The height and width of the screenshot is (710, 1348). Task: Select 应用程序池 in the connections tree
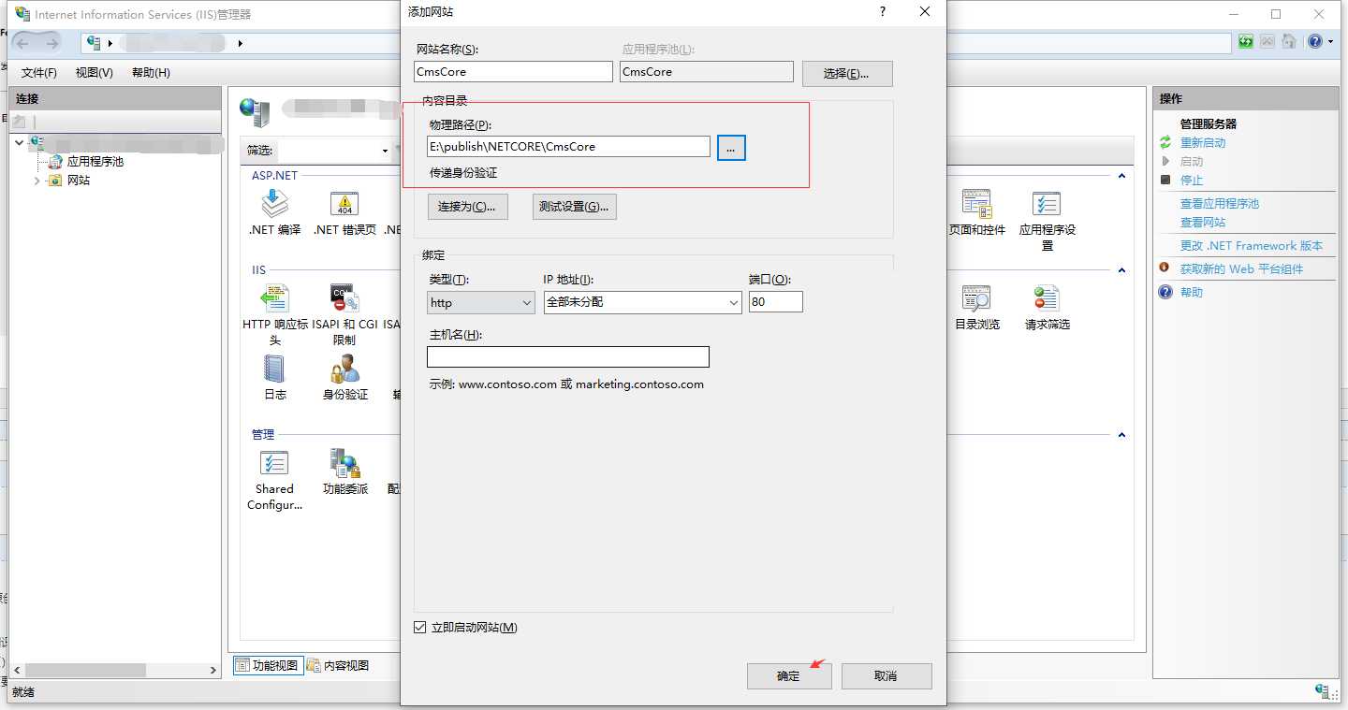(95, 161)
